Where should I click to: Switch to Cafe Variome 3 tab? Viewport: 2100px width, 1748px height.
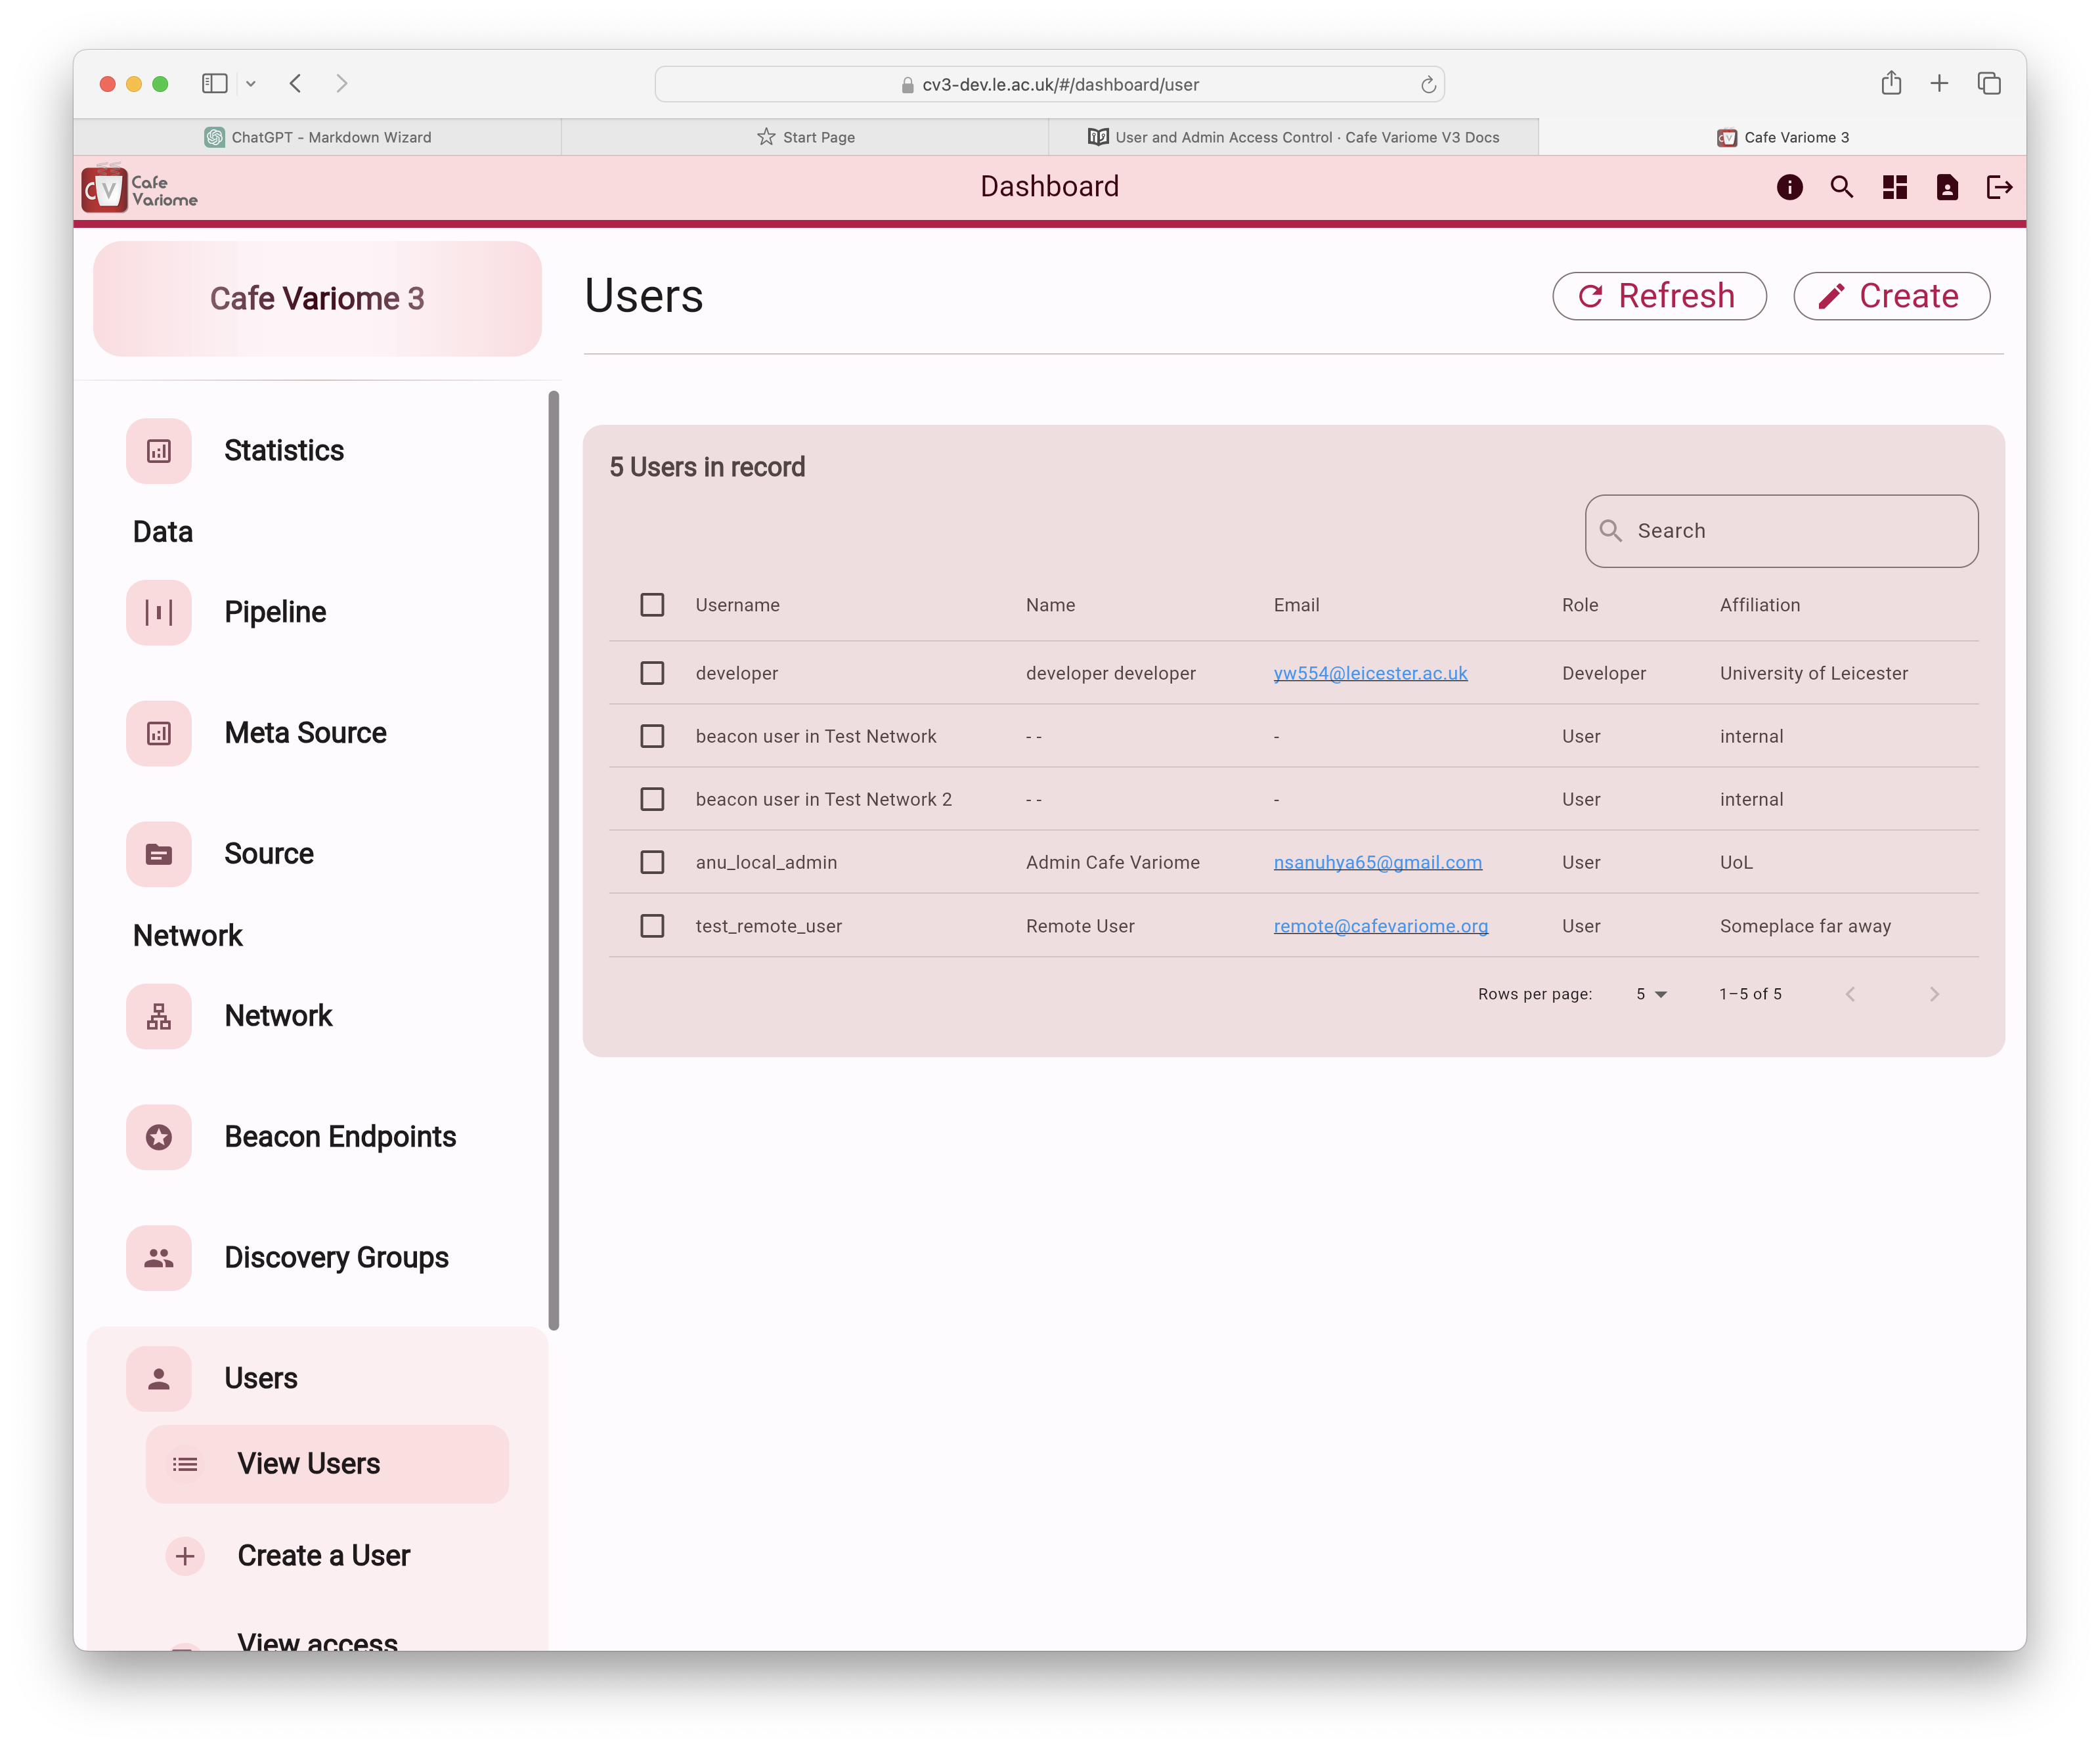point(1782,137)
